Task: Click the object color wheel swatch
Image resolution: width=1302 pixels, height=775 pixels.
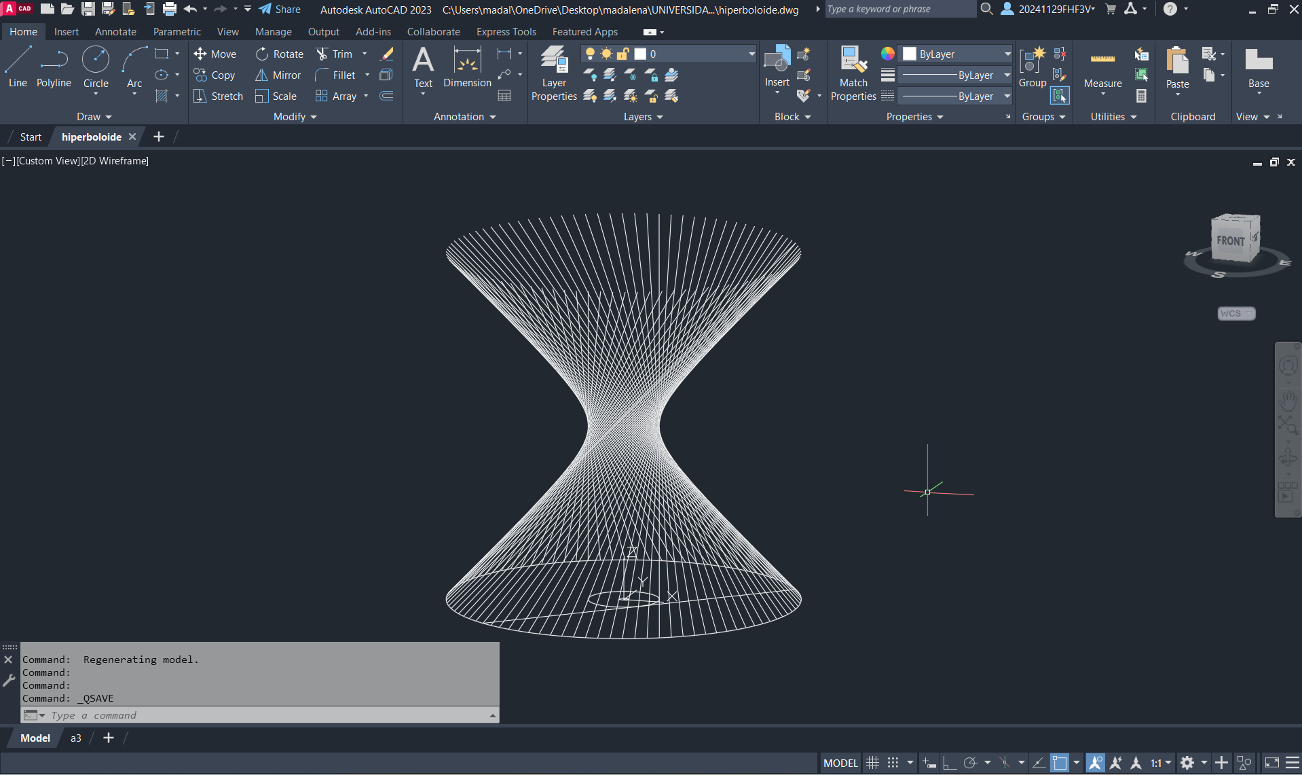Action: pyautogui.click(x=887, y=54)
